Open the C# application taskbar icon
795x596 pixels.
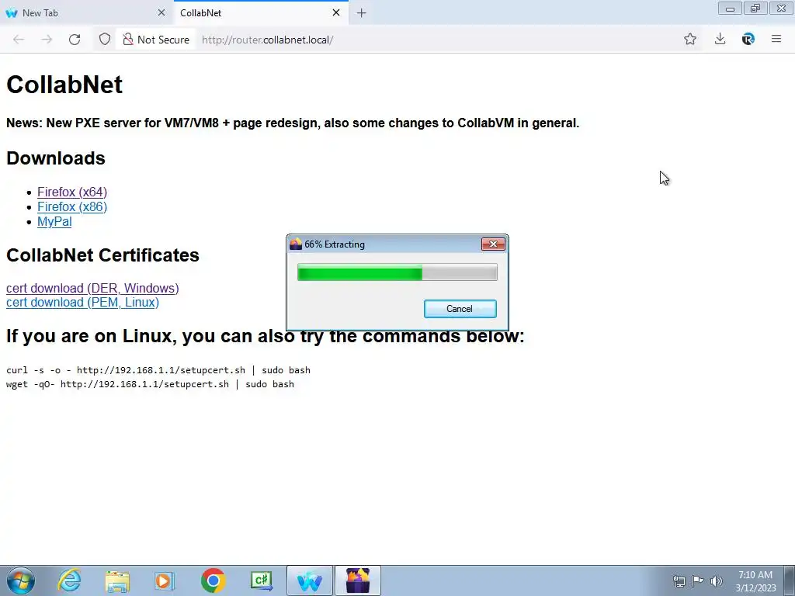coord(261,580)
